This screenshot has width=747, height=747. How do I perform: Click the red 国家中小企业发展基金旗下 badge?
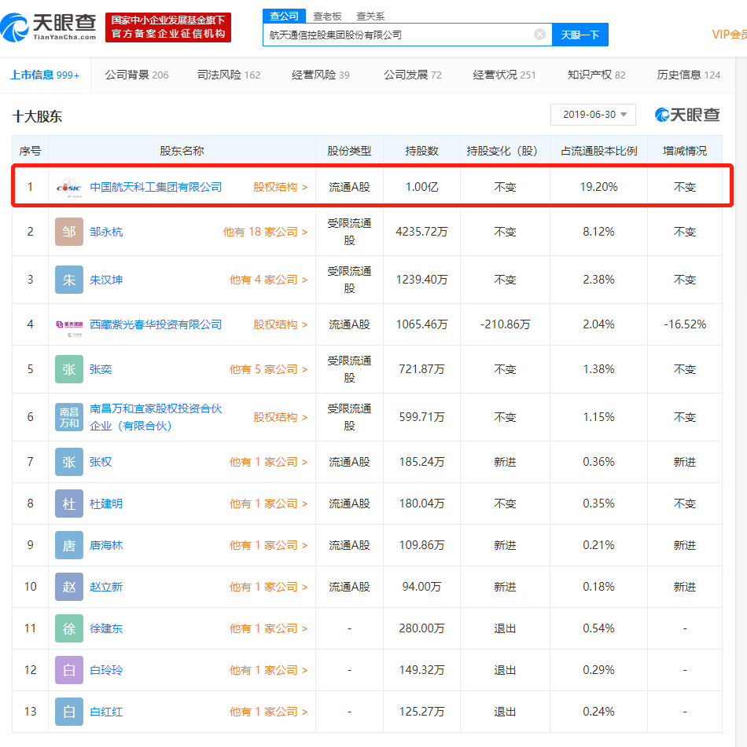168,27
